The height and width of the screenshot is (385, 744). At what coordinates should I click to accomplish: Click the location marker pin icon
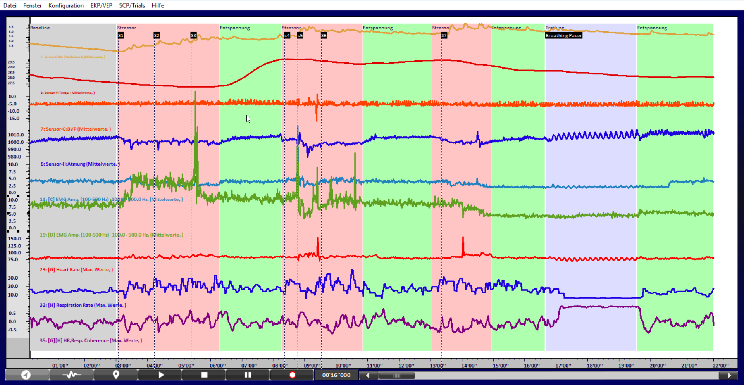pos(116,375)
